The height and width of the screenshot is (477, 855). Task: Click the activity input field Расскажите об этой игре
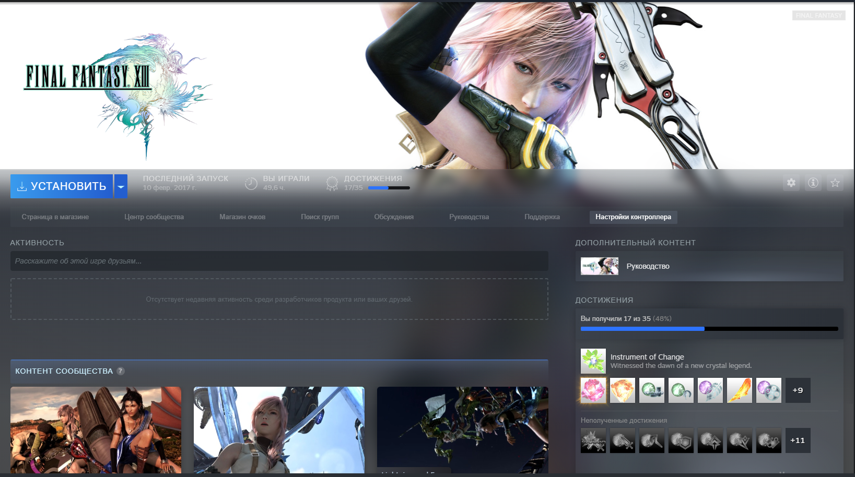pyautogui.click(x=279, y=261)
